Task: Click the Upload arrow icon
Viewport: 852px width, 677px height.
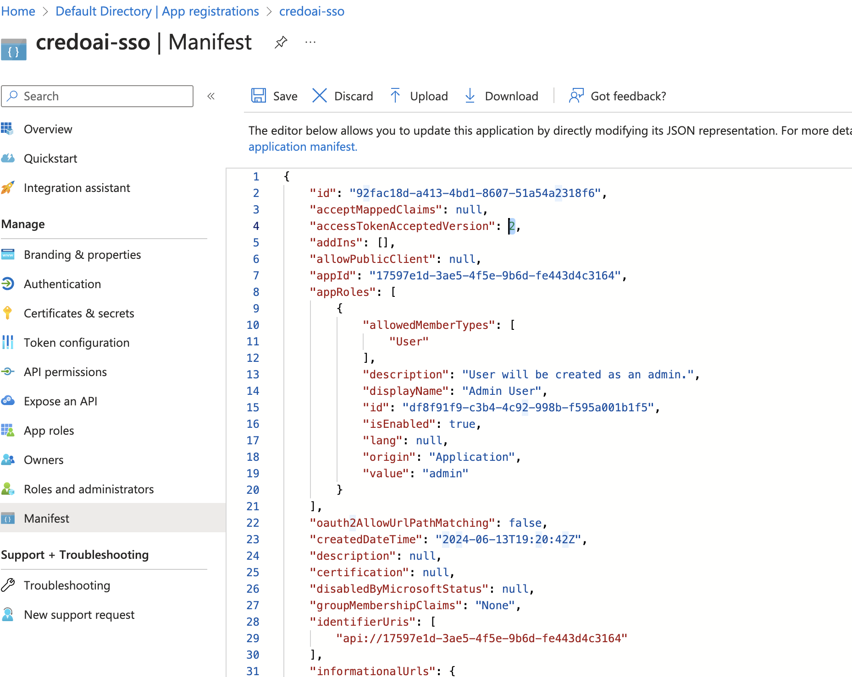Action: [x=395, y=96]
